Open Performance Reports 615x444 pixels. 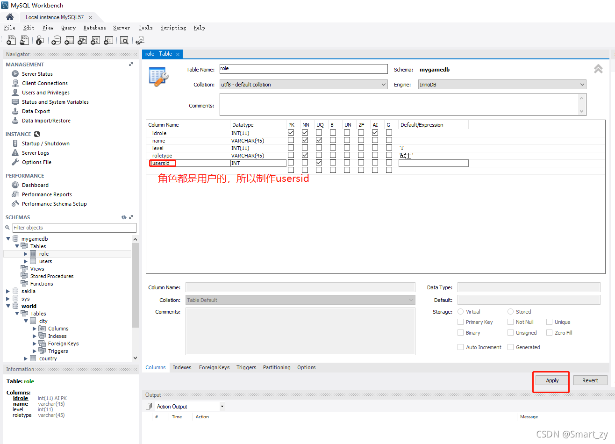pos(47,194)
